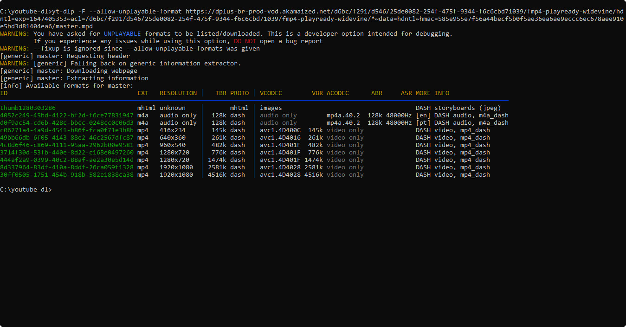Click the EXT column header
The width and height of the screenshot is (626, 327).
(143, 93)
